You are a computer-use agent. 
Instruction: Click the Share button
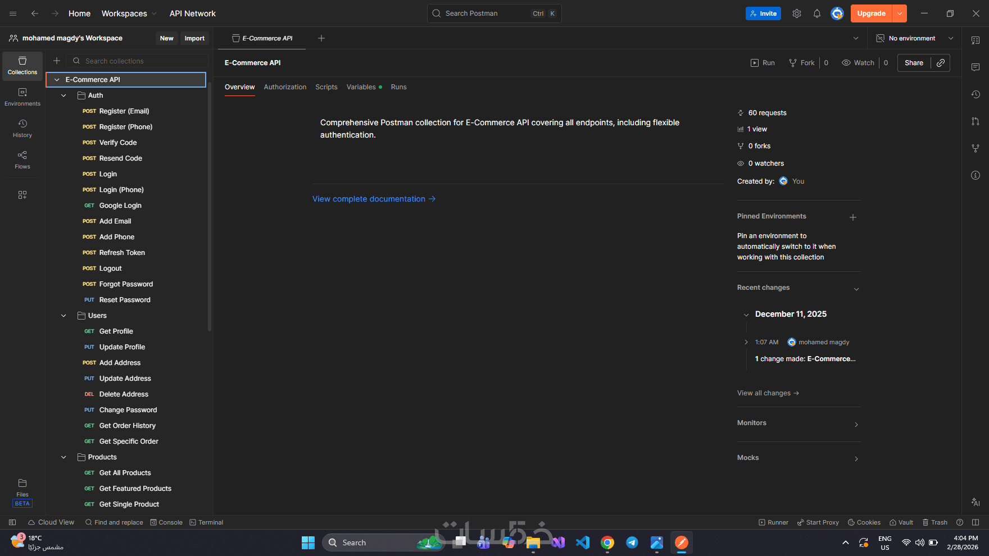pyautogui.click(x=914, y=63)
